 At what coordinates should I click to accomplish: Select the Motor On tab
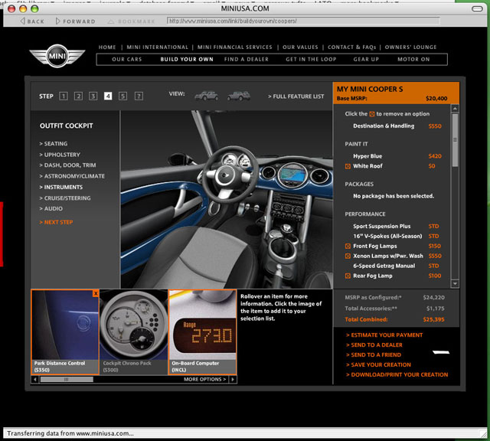click(x=413, y=60)
